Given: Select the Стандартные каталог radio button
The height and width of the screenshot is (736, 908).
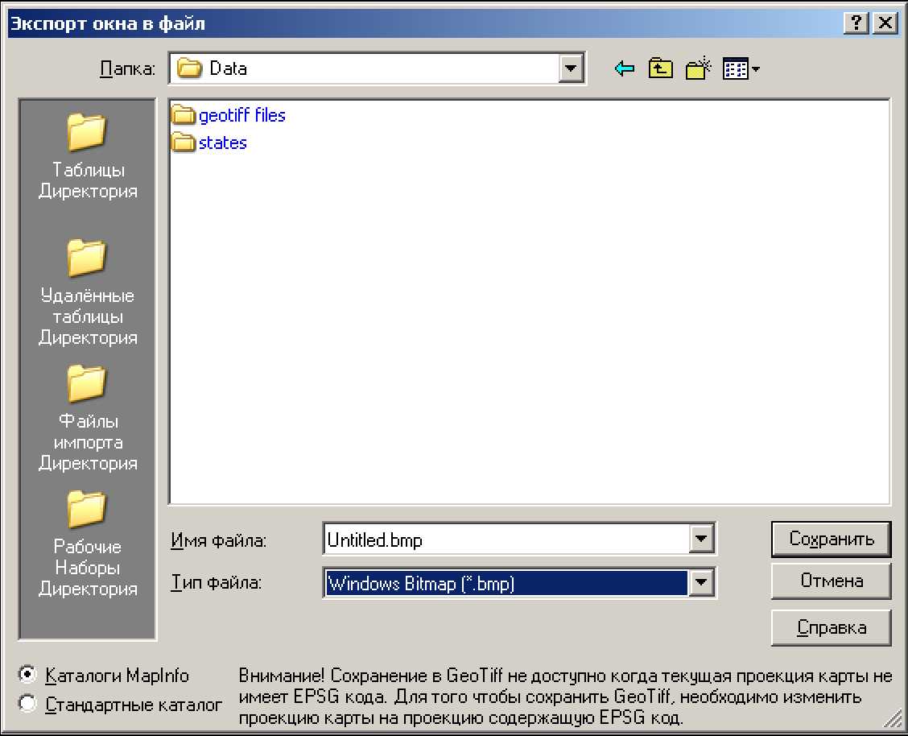Looking at the screenshot, I should [28, 704].
